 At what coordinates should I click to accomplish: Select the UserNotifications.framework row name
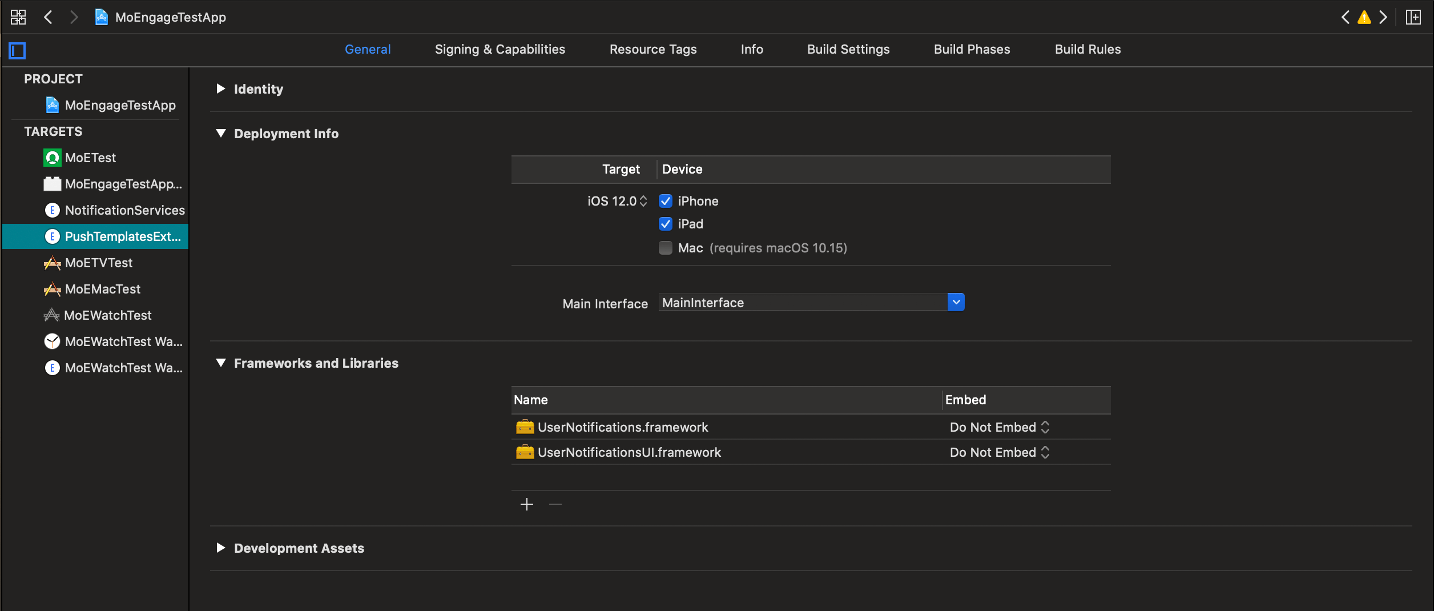pyautogui.click(x=623, y=427)
